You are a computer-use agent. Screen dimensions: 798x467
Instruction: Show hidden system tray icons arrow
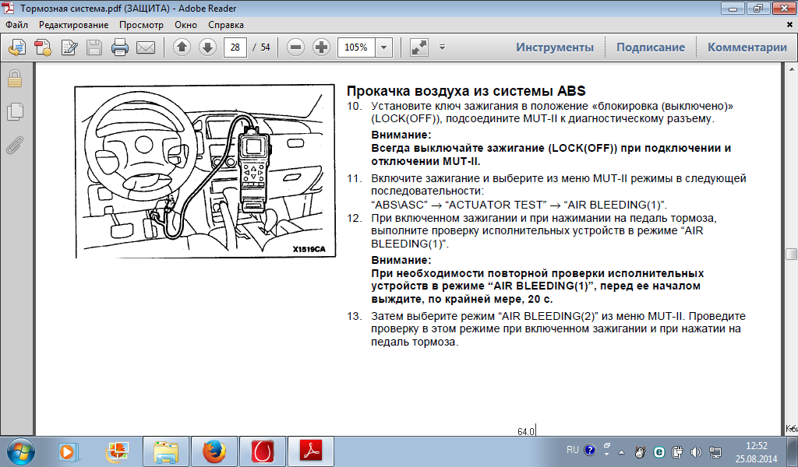620,451
